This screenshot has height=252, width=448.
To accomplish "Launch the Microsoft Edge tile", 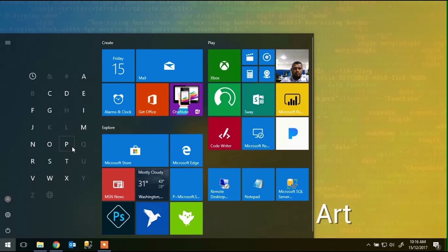I will 186,150.
